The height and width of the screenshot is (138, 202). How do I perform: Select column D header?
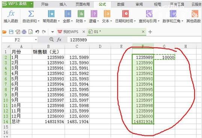[100, 46]
